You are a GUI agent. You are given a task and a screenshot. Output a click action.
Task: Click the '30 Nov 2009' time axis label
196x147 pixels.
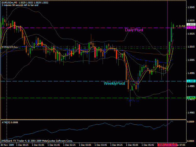7,145
